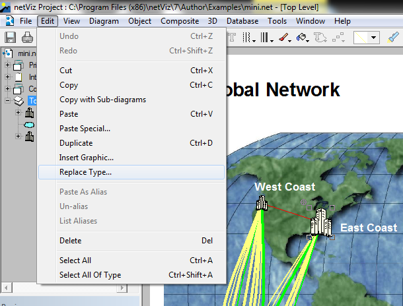The image size is (403, 306).
Task: Select the paint bucket fill tool
Action: 302,38
